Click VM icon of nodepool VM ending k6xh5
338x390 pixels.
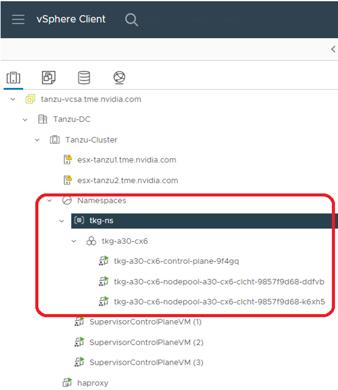point(104,301)
